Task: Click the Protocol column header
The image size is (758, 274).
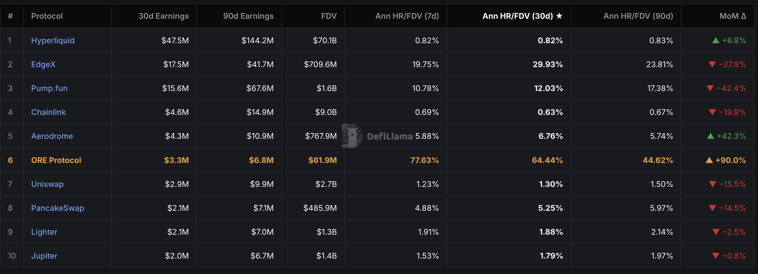Action: click(x=47, y=16)
